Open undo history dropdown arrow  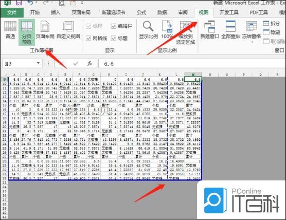[x=37, y=3]
